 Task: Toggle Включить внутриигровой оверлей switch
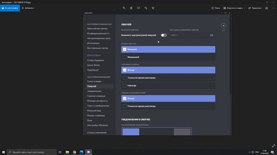164,35
